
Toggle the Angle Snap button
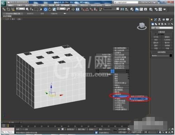pos(87,9)
